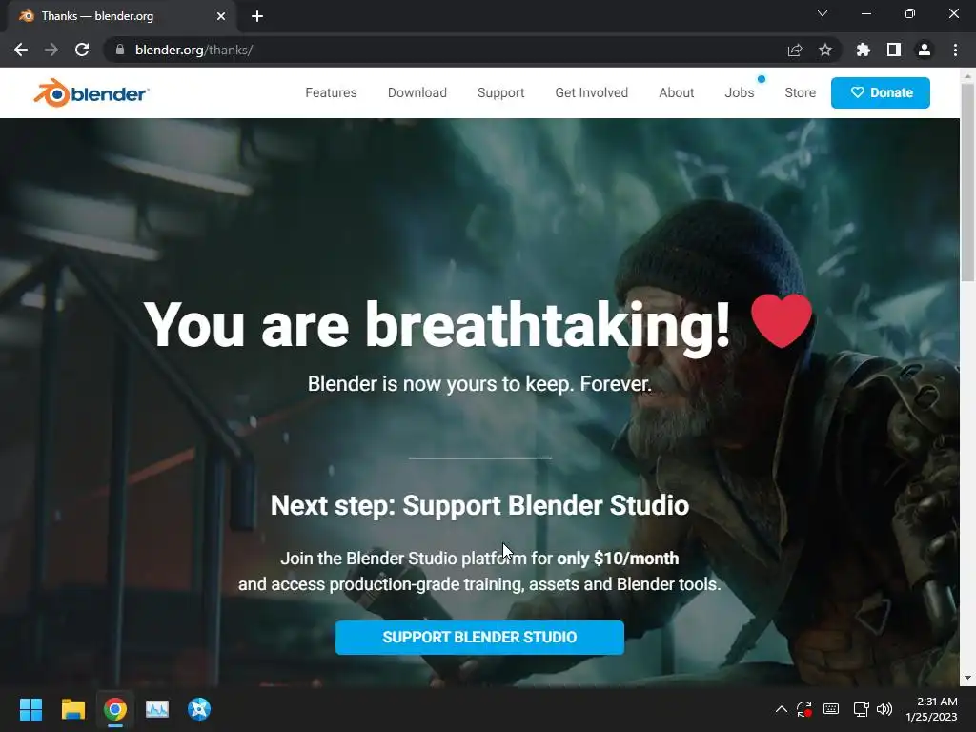Open the Jobs nav item
The image size is (976, 732).
click(x=740, y=92)
